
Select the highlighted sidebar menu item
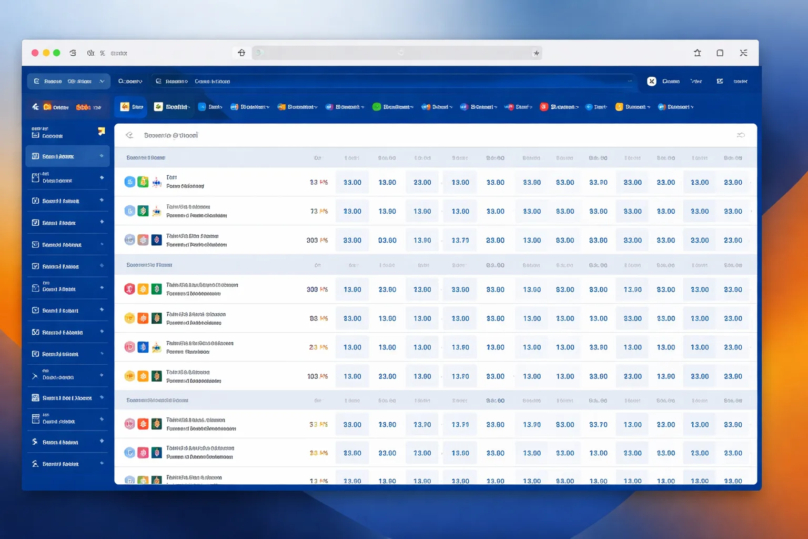click(x=68, y=156)
